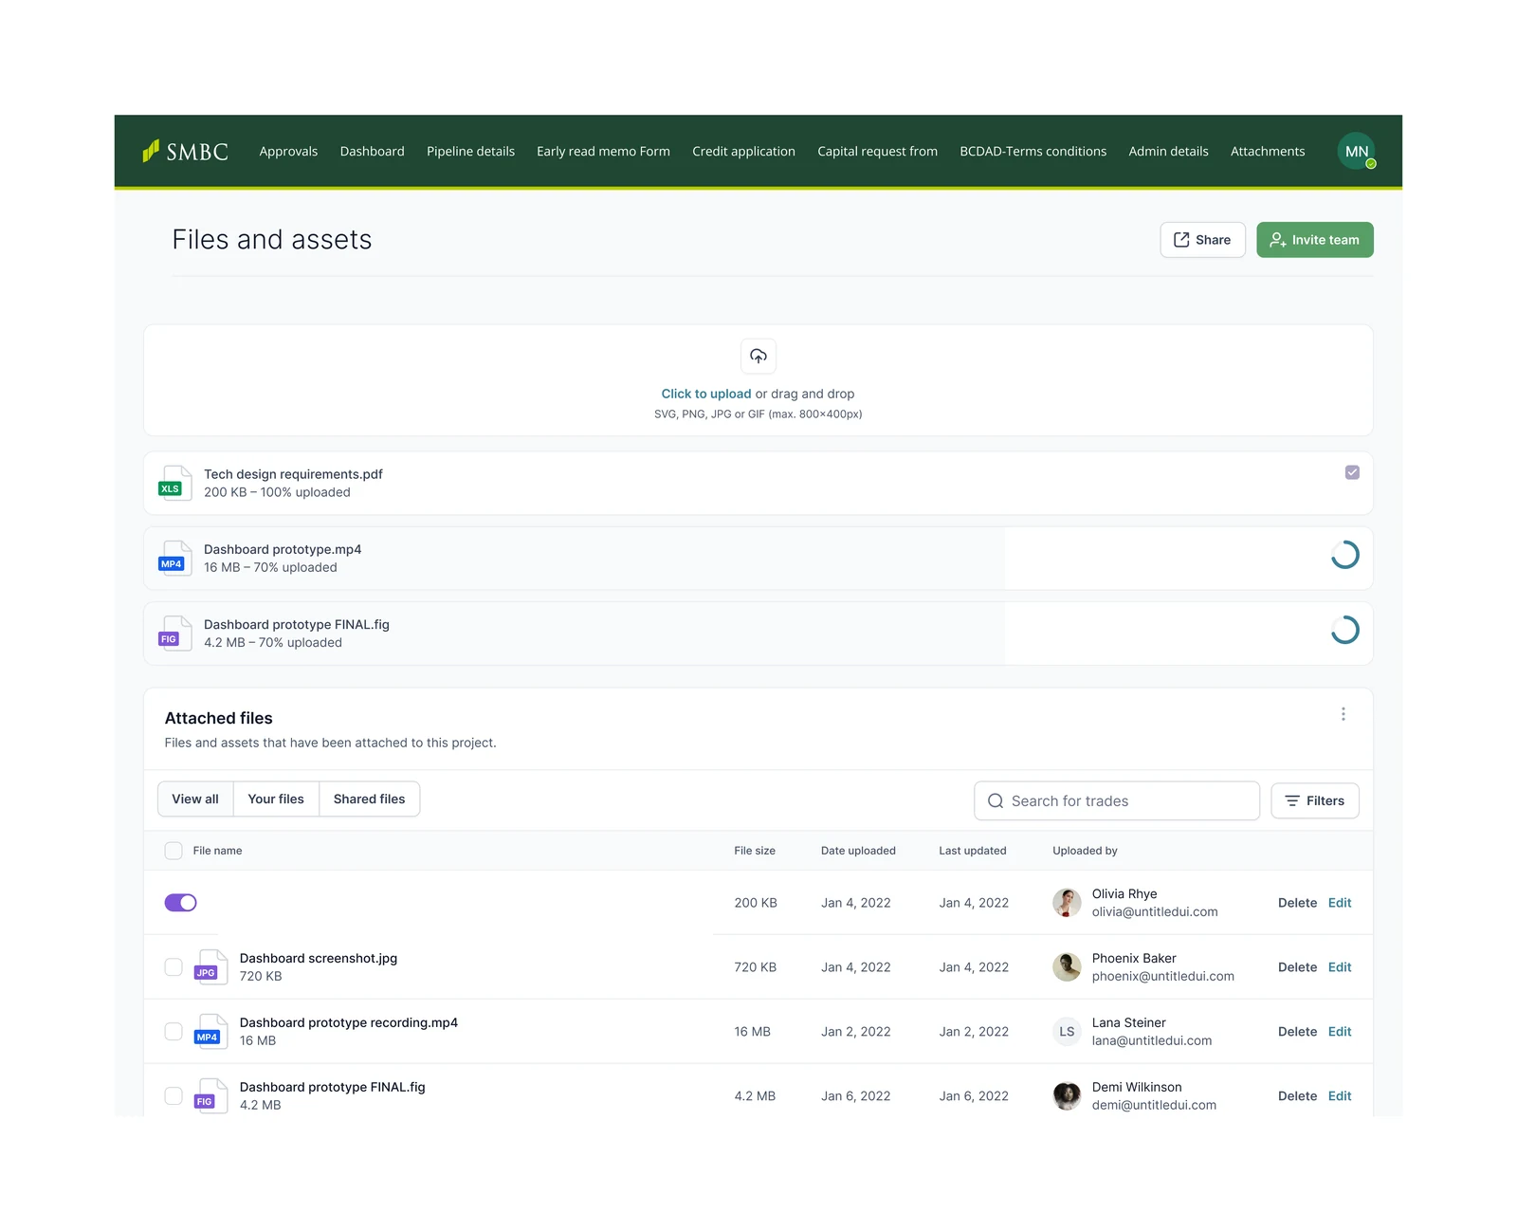Click Lana Steiner's LS avatar
This screenshot has width=1517, height=1231.
pos(1067,1032)
